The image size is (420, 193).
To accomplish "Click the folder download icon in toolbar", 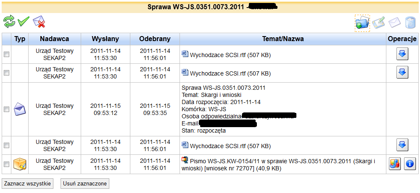I will point(362,23).
